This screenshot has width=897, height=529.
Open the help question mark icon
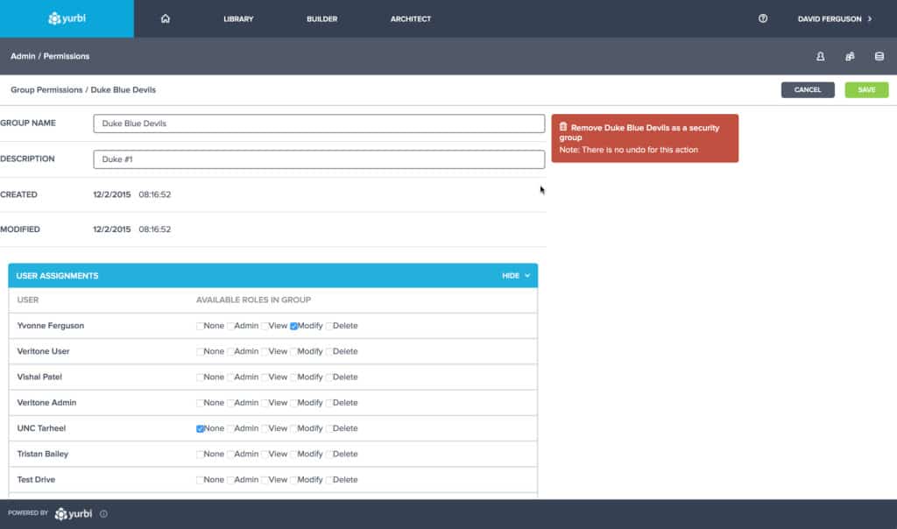tap(763, 18)
